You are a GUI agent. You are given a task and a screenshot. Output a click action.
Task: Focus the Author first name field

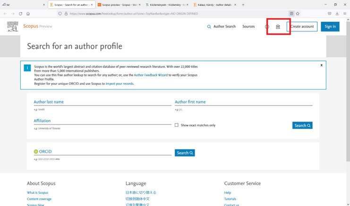[244, 102]
